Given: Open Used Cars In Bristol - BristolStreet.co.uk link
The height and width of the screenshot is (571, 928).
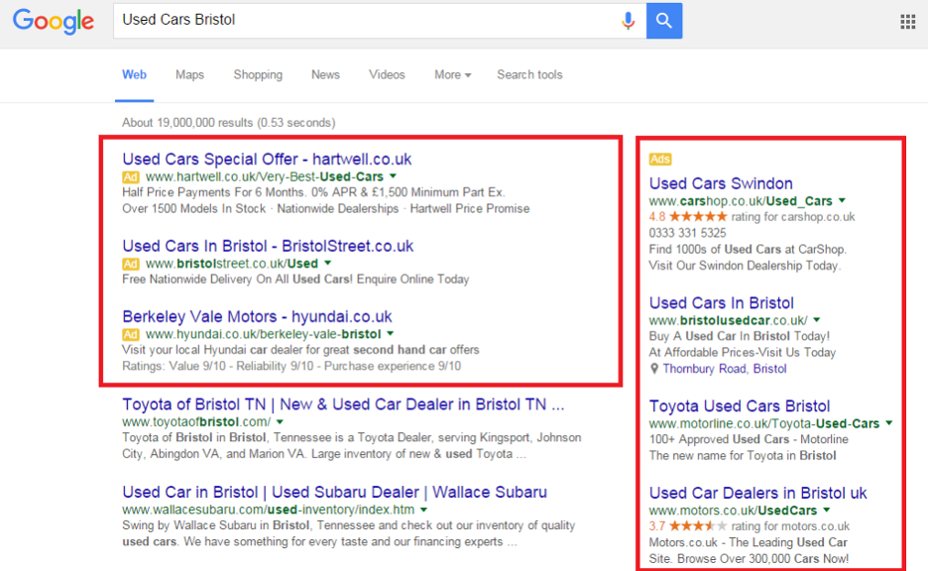Looking at the screenshot, I should click(x=268, y=246).
